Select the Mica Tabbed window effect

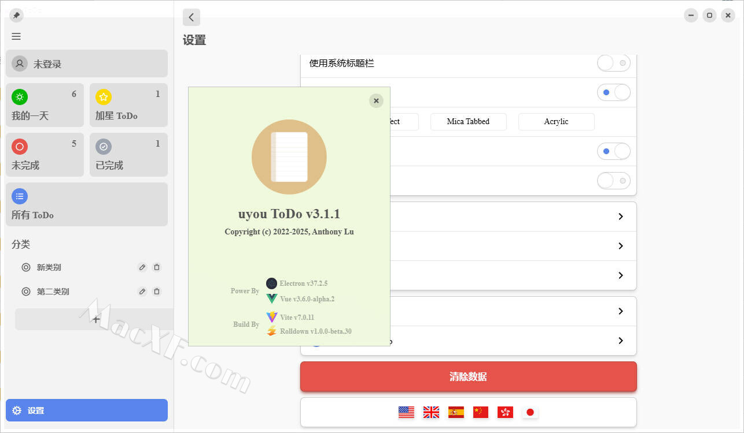coord(468,122)
